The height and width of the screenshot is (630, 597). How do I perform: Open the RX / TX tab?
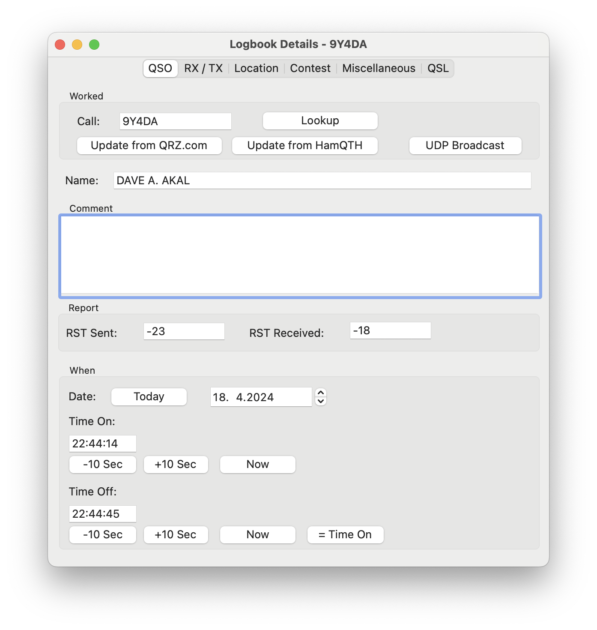(x=203, y=69)
